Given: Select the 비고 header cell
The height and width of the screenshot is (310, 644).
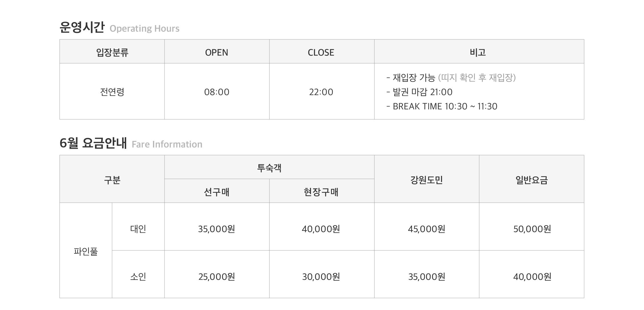Looking at the screenshot, I should 479,51.
